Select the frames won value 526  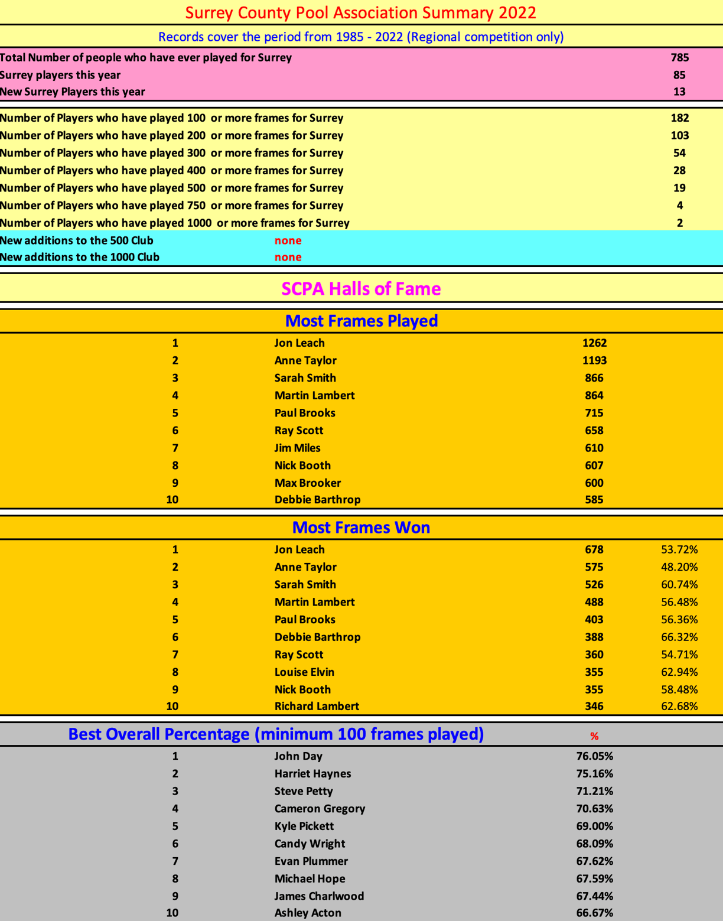(x=594, y=585)
